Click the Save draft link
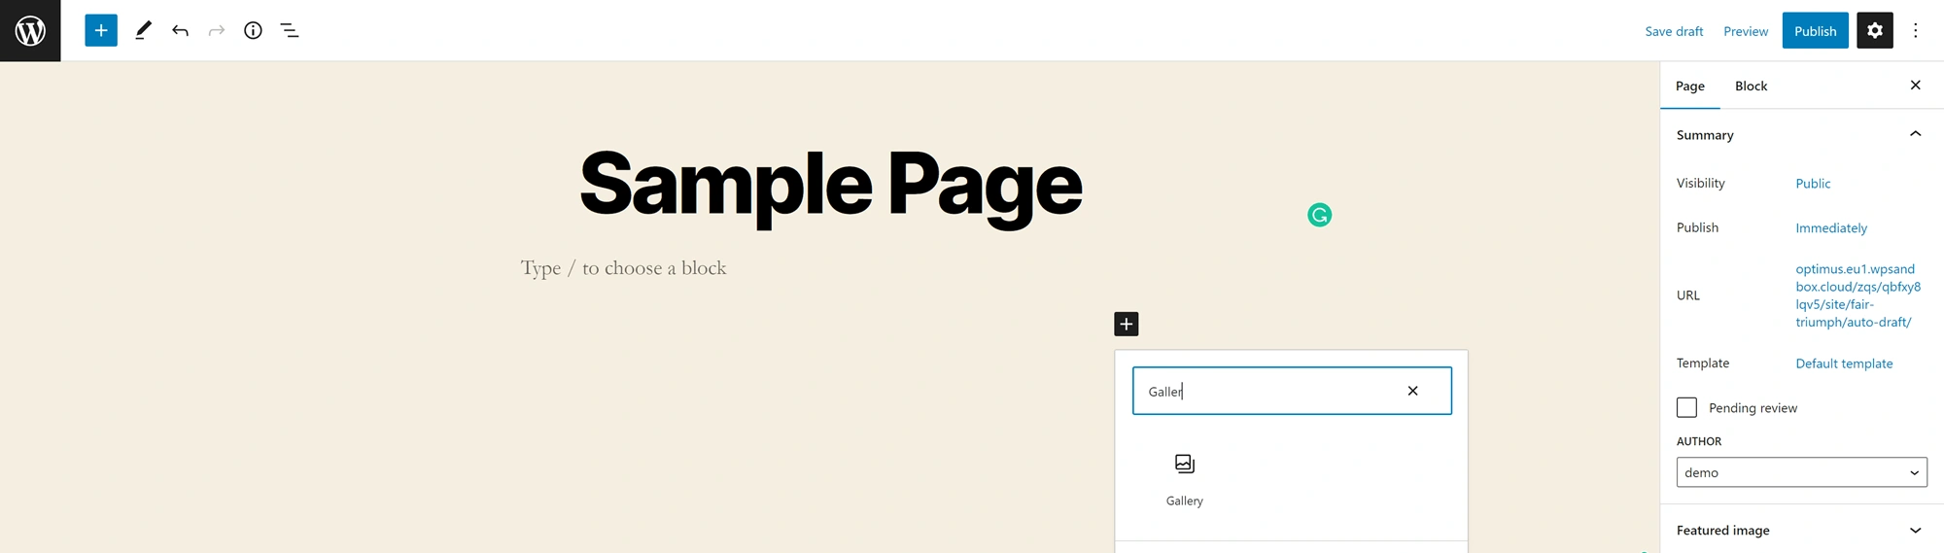This screenshot has width=1944, height=553. pyautogui.click(x=1674, y=31)
